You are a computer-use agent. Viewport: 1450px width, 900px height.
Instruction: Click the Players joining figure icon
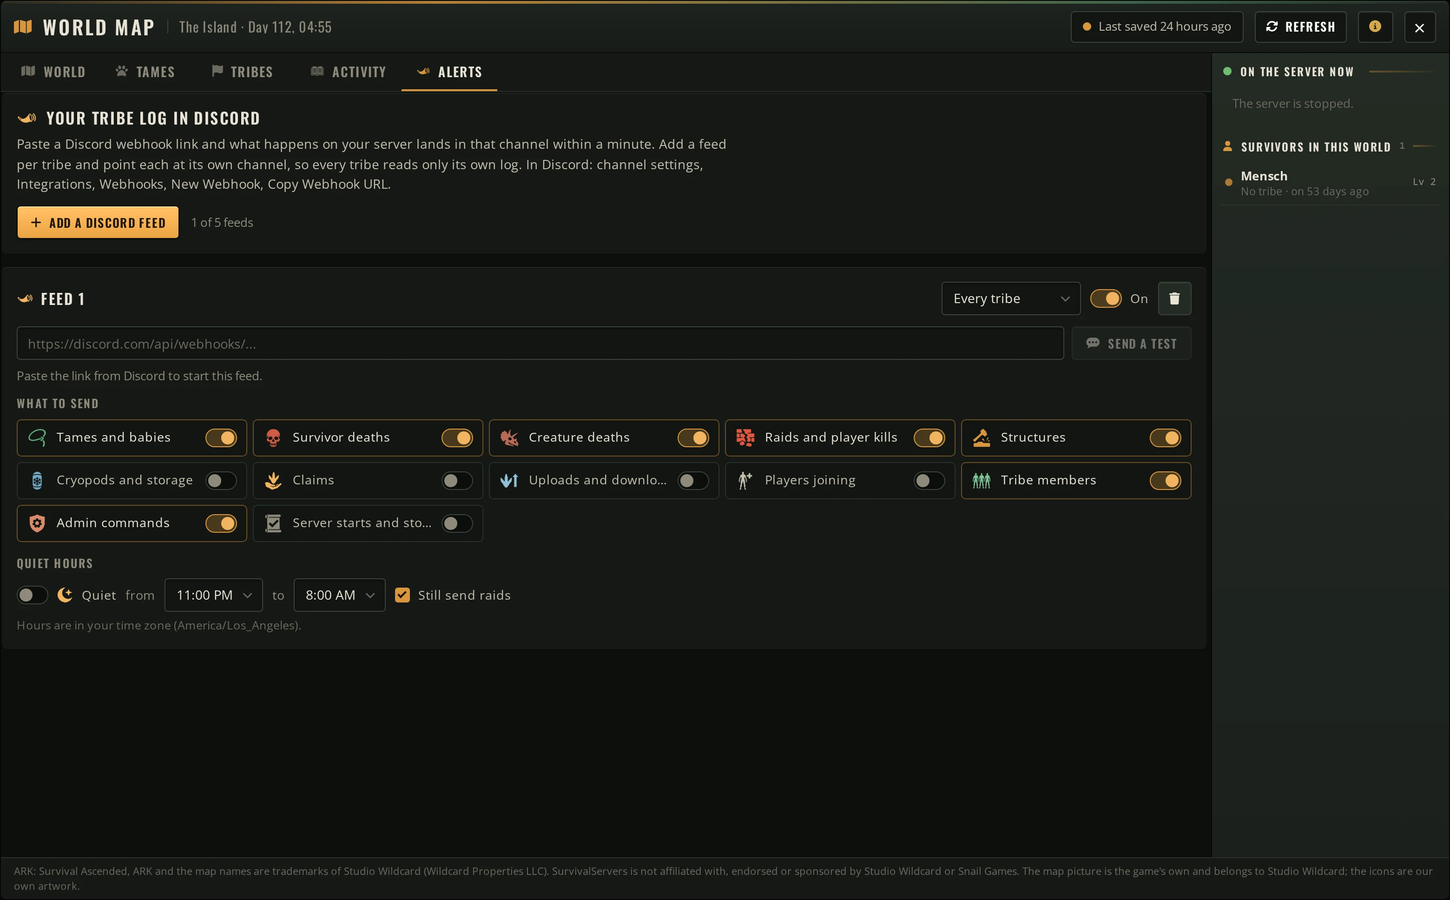(745, 480)
